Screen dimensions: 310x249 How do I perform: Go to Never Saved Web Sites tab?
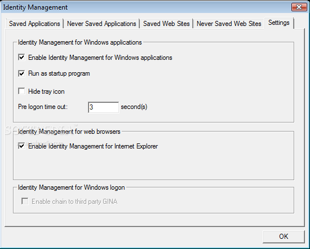pyautogui.click(x=229, y=24)
